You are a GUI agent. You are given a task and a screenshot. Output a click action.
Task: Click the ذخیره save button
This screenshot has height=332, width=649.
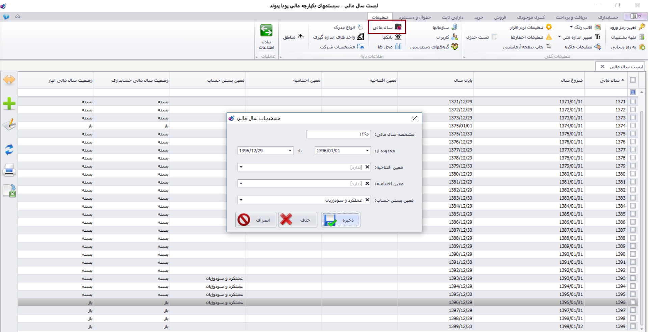(x=341, y=220)
